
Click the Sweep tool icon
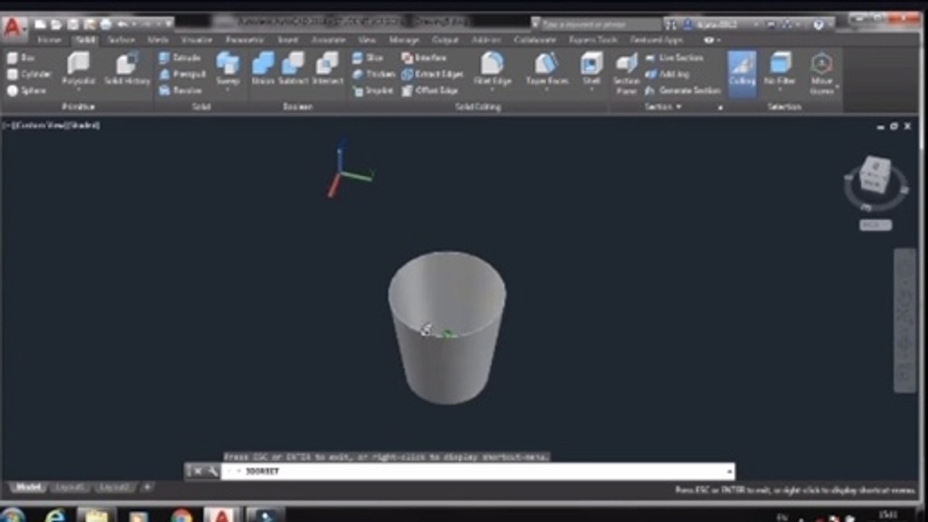(x=228, y=64)
